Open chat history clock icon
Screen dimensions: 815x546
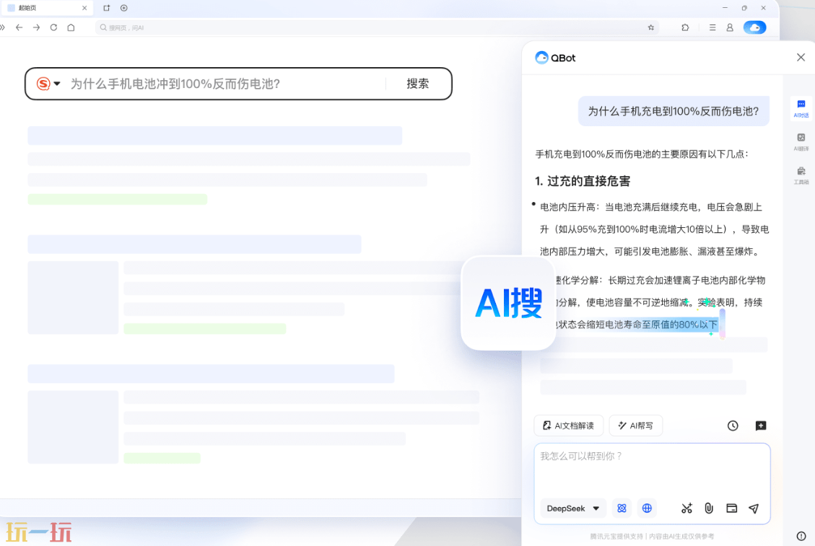(733, 426)
